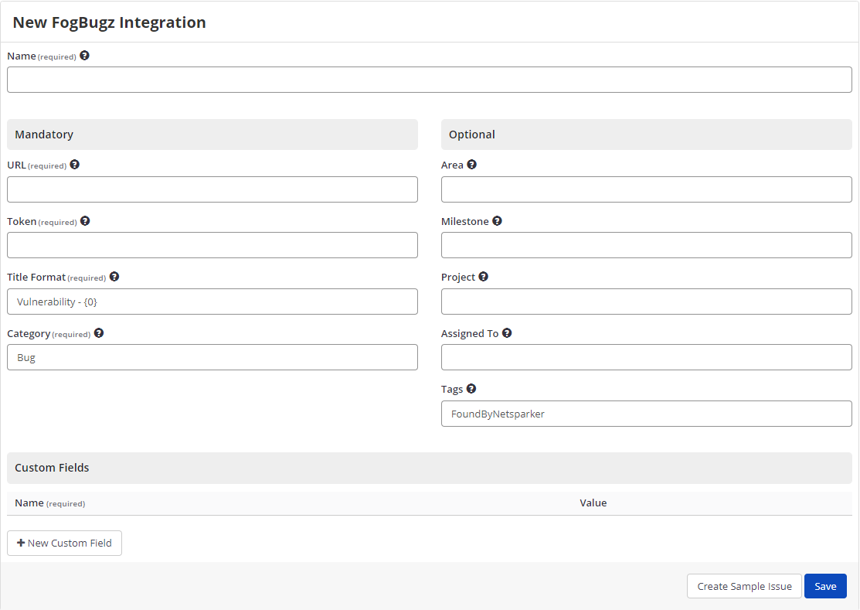Screen dimensions: 860x610
Task: Click Create Sample Issue
Action: coord(743,586)
